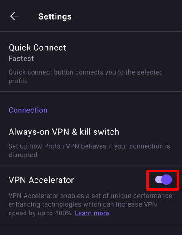Open Always-on VPN & kill switch
The image size is (182, 235).
pyautogui.click(x=91, y=142)
